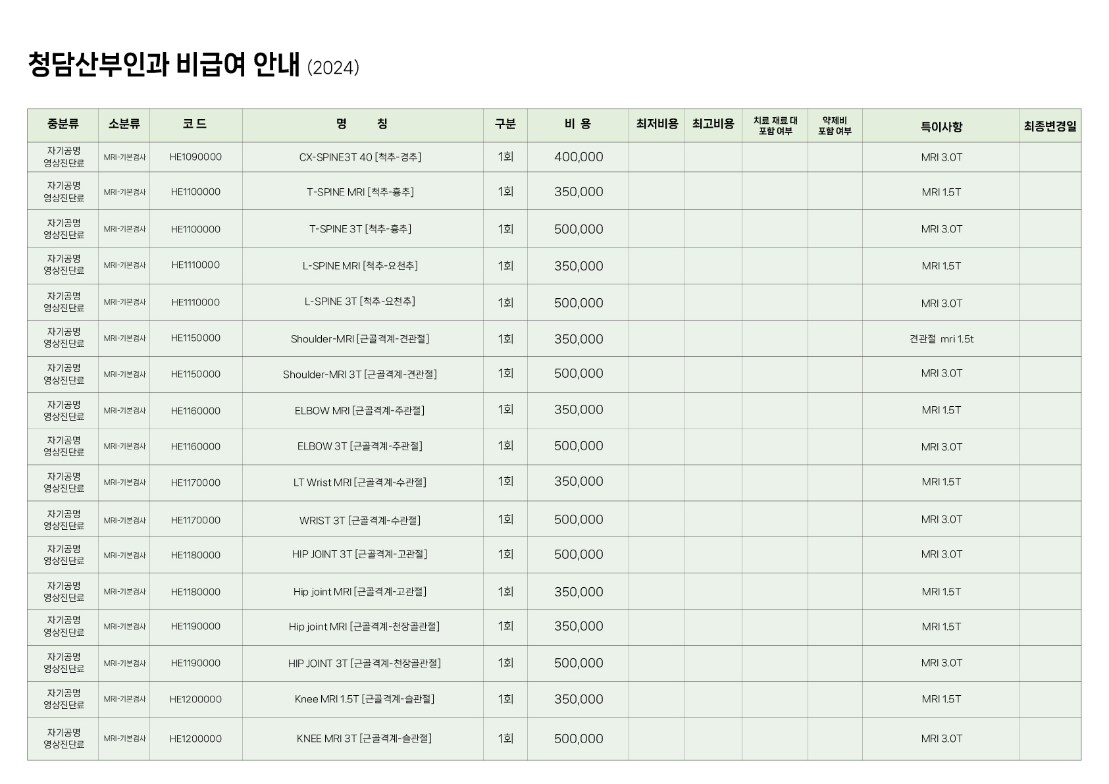Click the 코드 column header
Image resolution: width=1109 pixels, height=784 pixels.
click(195, 124)
